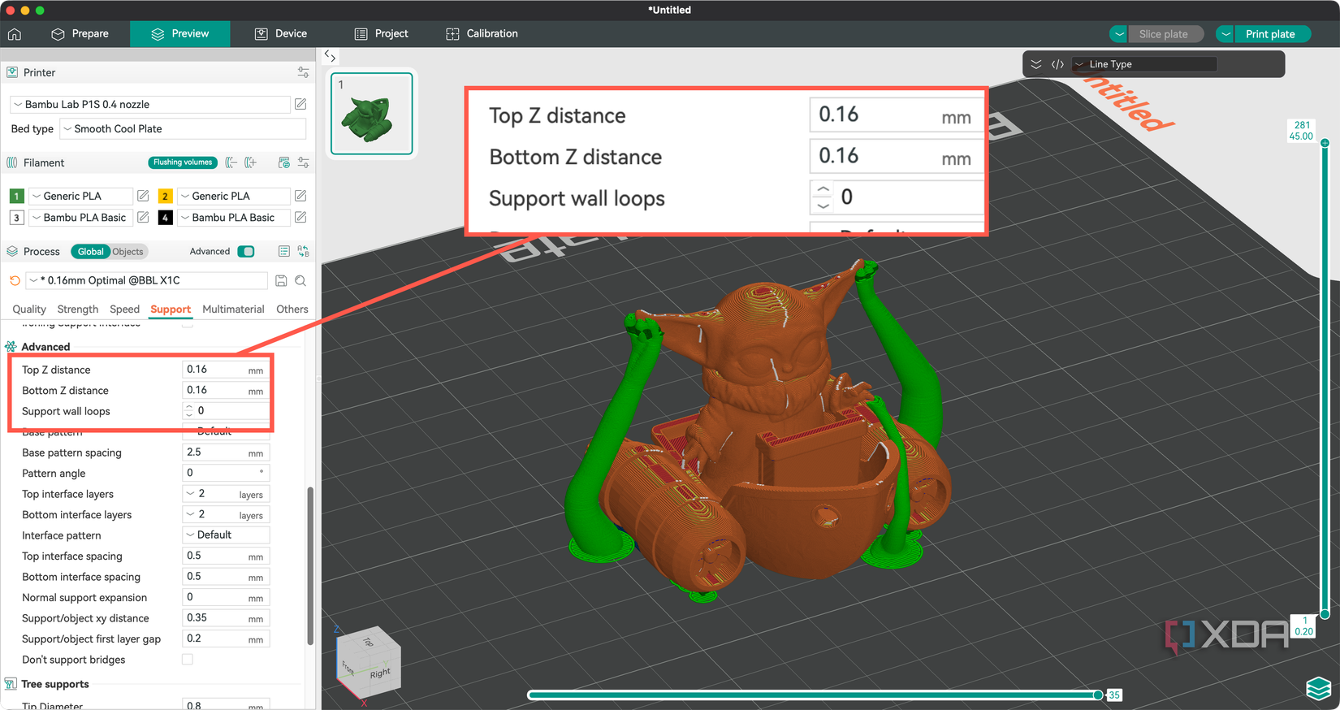The width and height of the screenshot is (1340, 710).
Task: Click the layers stack icon at bottom right
Action: (1318, 688)
